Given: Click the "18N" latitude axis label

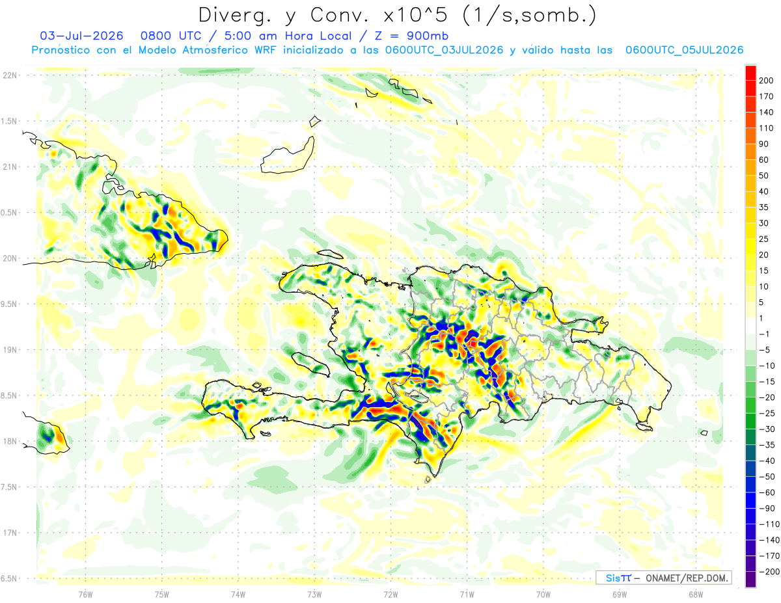Looking at the screenshot, I should (x=10, y=442).
